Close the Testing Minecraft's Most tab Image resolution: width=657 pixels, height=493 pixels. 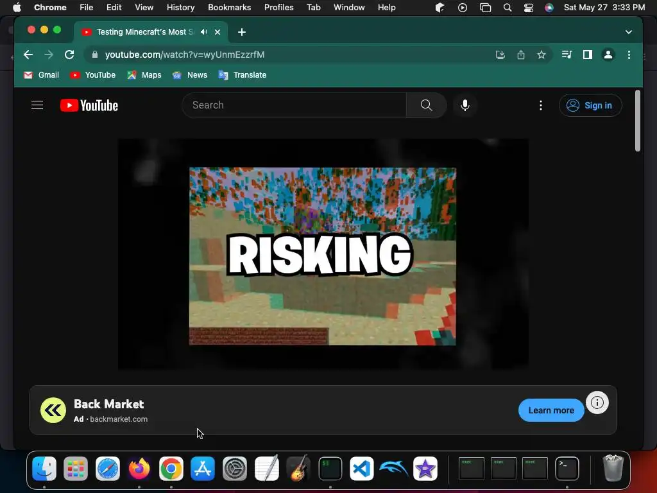(218, 32)
